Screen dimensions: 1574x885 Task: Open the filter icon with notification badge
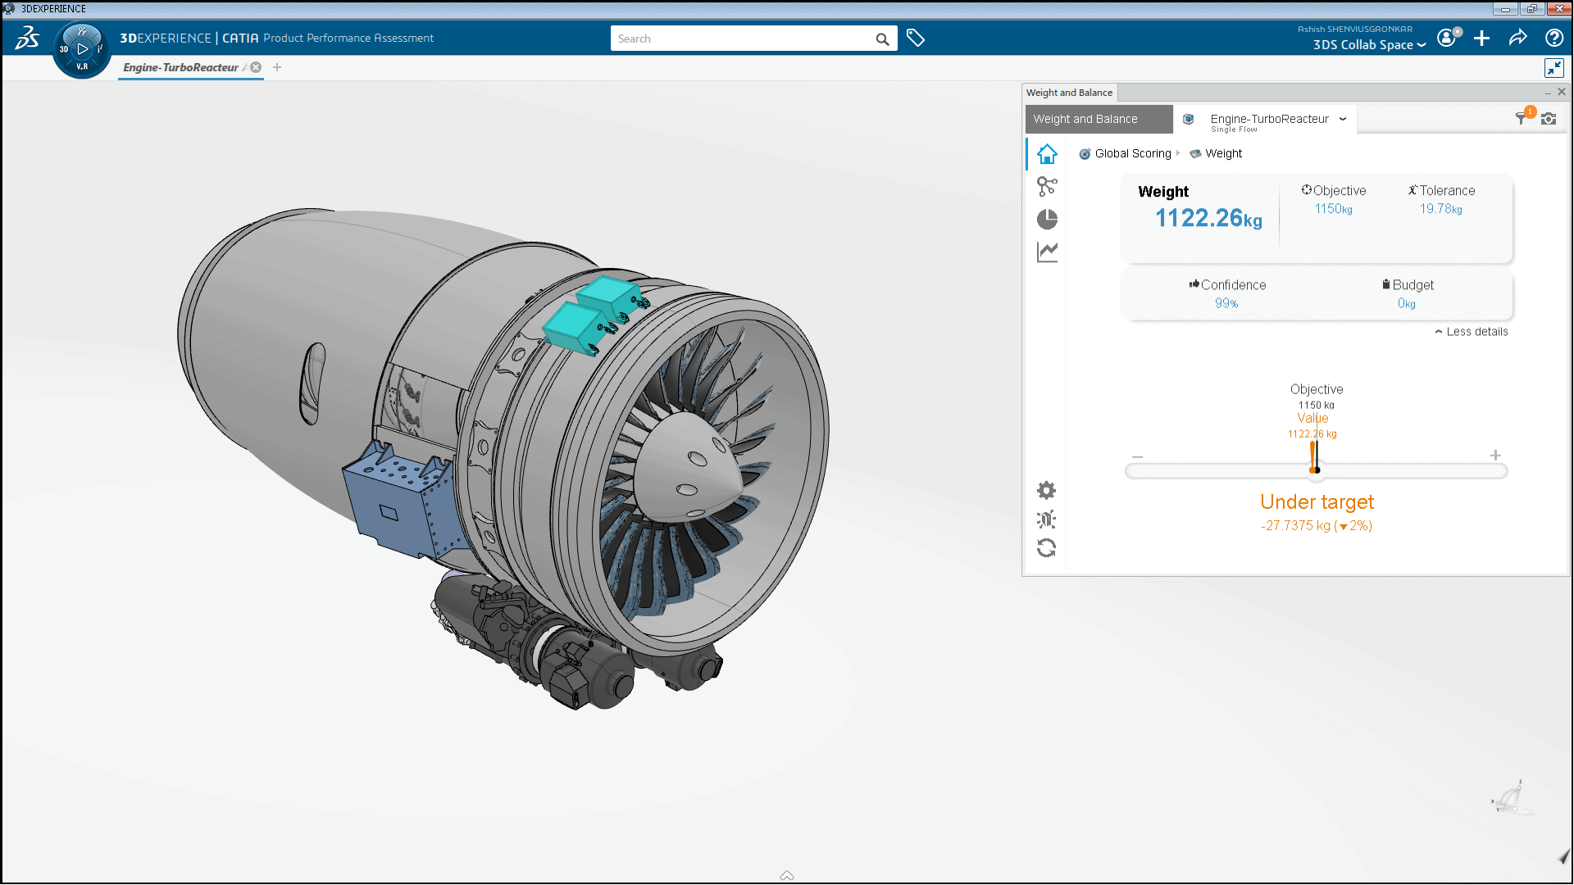[1522, 118]
